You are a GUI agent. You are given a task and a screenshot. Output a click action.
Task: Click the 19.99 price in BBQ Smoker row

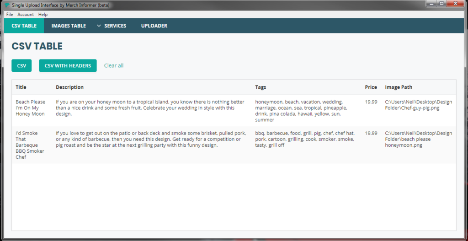[x=371, y=133]
